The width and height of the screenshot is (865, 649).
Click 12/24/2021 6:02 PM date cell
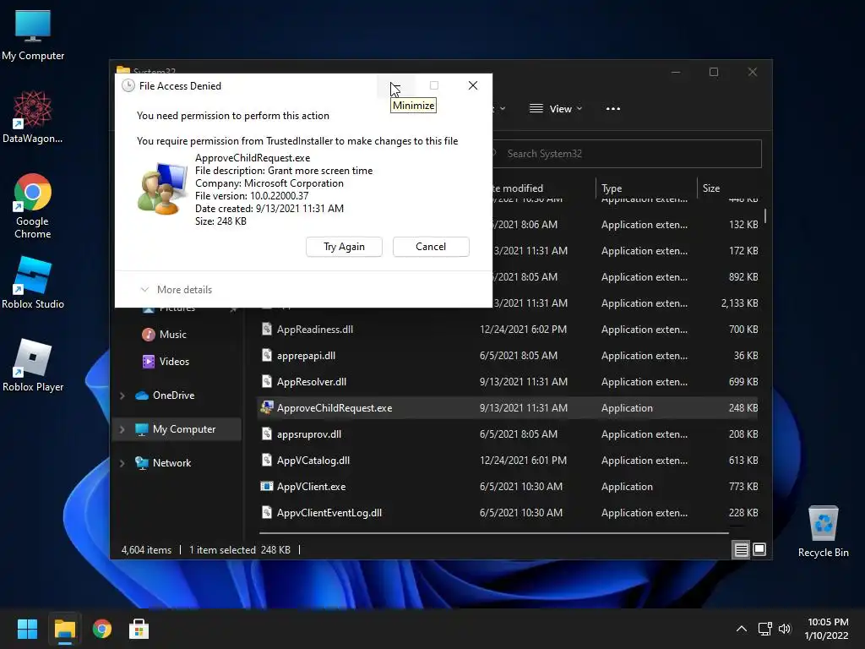[523, 330]
